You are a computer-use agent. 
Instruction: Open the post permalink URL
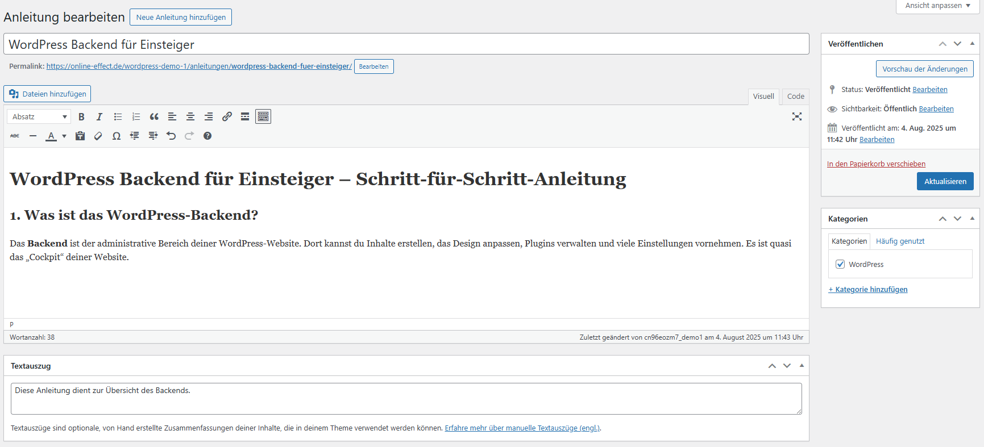coord(199,66)
